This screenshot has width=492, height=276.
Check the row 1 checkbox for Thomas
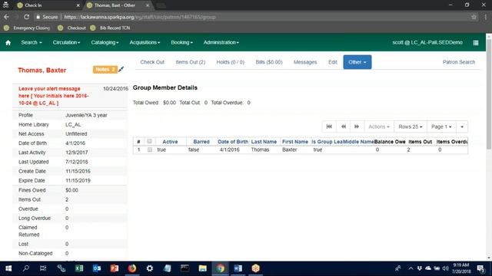pyautogui.click(x=149, y=149)
